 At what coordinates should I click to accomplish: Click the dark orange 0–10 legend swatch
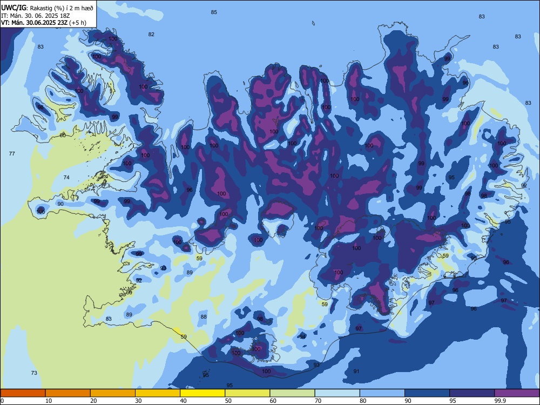(x=23, y=393)
